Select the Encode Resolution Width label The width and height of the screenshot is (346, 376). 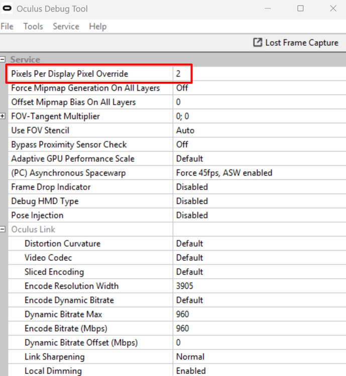pyautogui.click(x=72, y=286)
